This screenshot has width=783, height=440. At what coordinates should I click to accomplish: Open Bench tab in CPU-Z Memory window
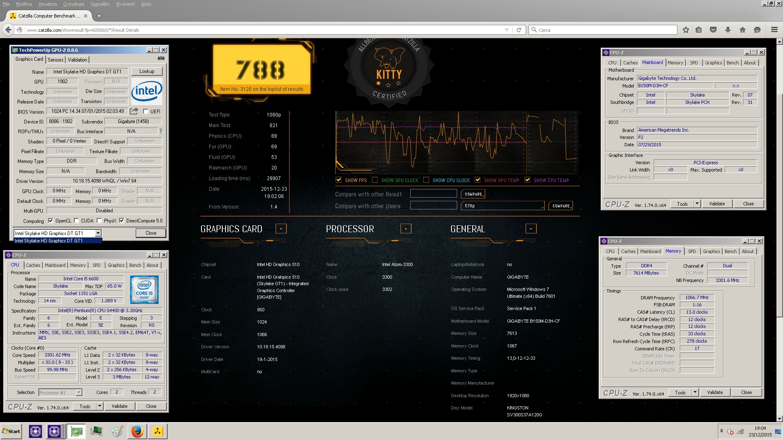click(x=730, y=251)
